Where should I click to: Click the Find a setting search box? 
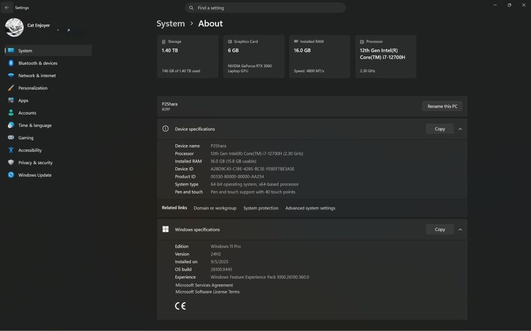coord(265,8)
